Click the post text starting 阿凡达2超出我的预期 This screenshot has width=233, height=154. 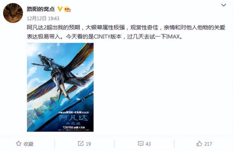[x=126, y=32]
